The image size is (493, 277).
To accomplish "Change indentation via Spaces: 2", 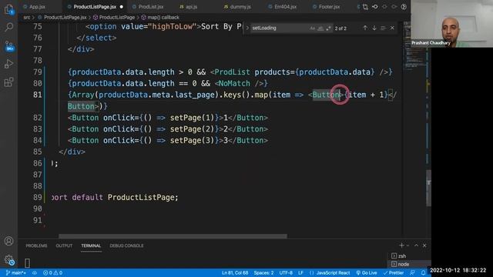I will pos(263,272).
